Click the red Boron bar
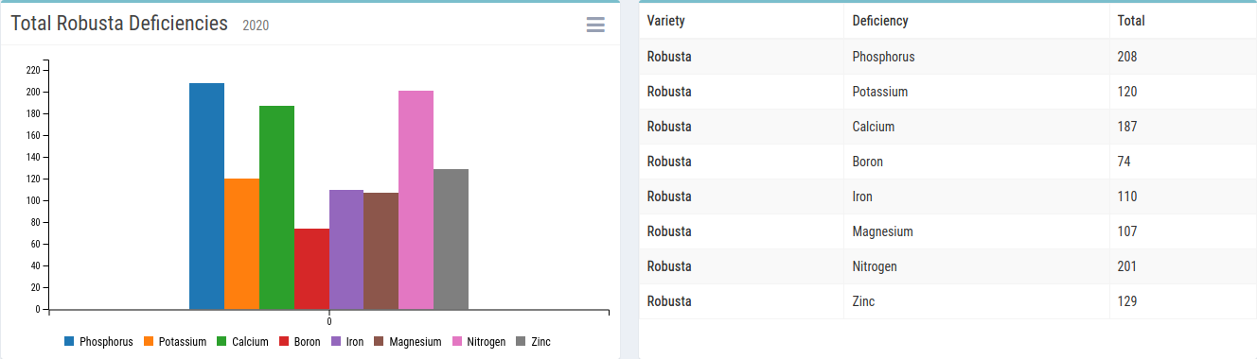The image size is (1257, 359). [x=311, y=268]
